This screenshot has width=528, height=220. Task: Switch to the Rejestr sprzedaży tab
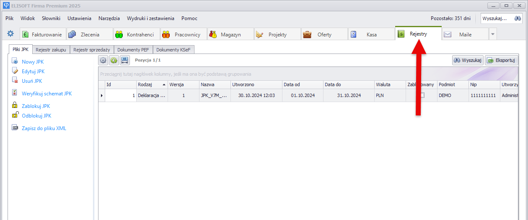pyautogui.click(x=91, y=50)
